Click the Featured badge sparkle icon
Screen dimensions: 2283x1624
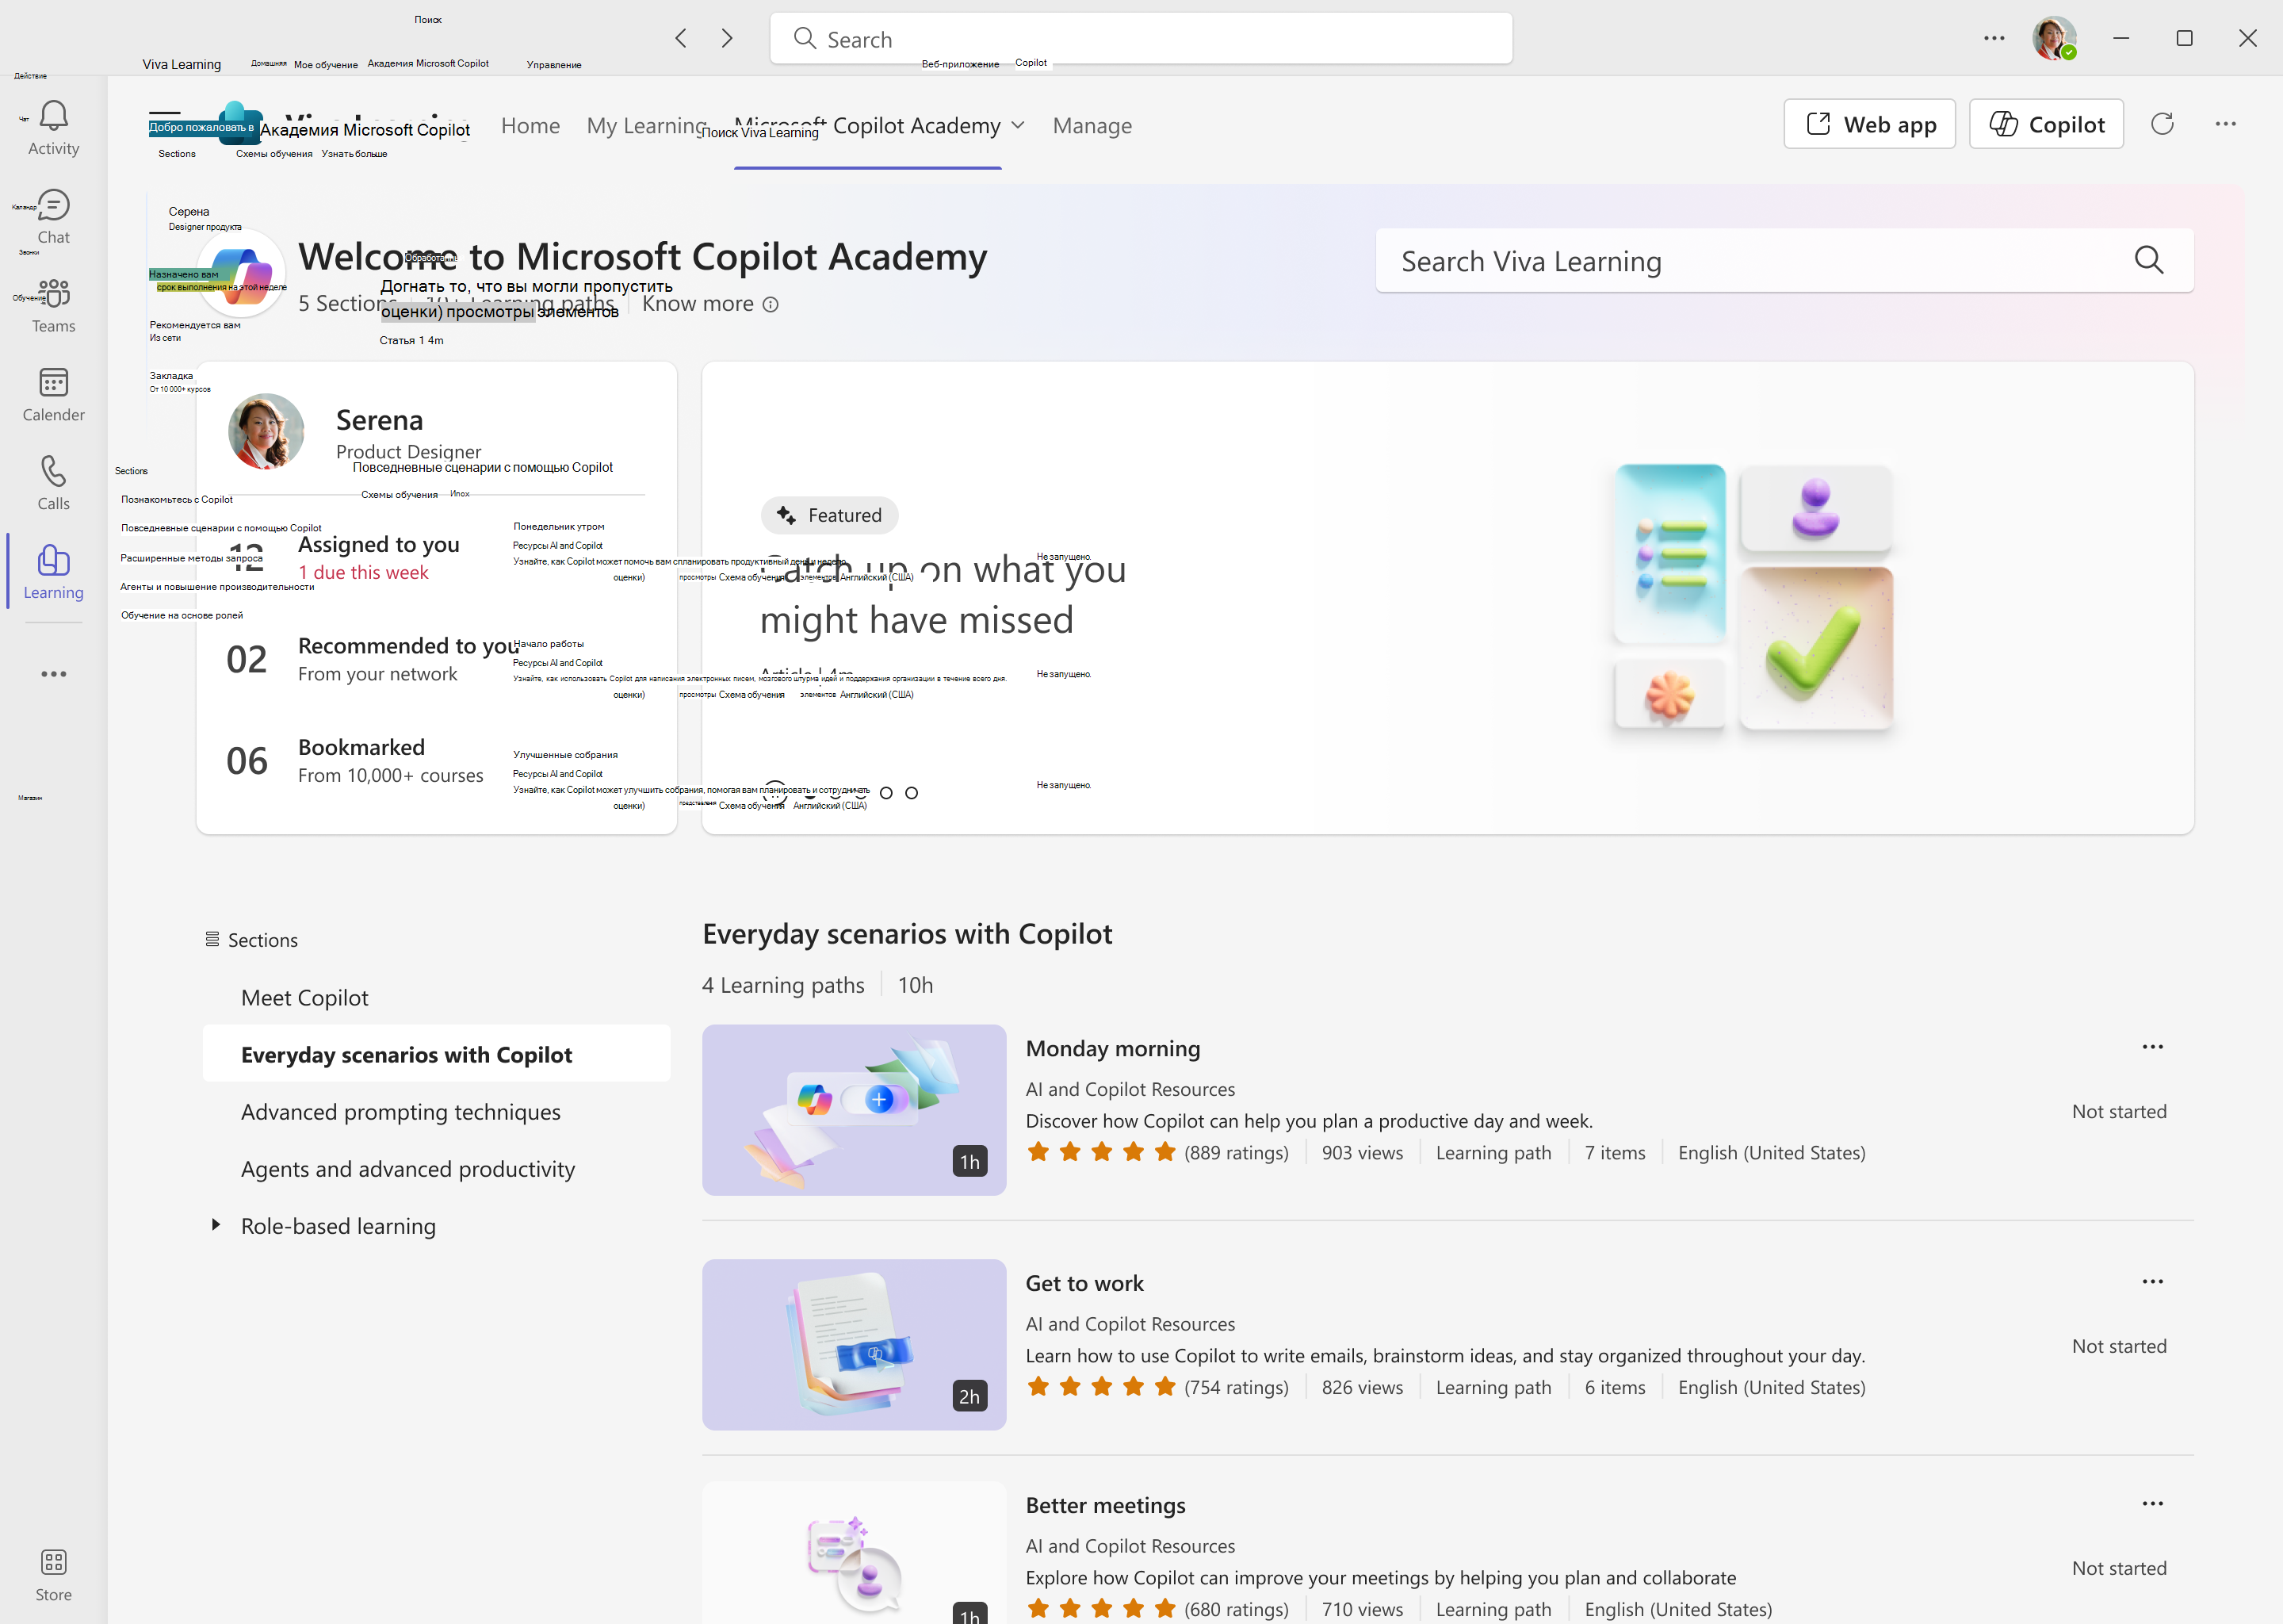(786, 515)
